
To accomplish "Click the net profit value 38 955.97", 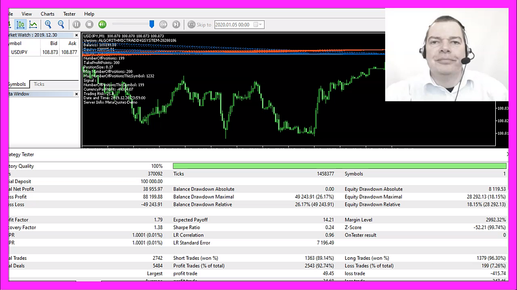I will click(152, 189).
